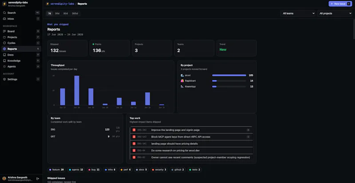Filter by the perf label chip

tap(126, 170)
